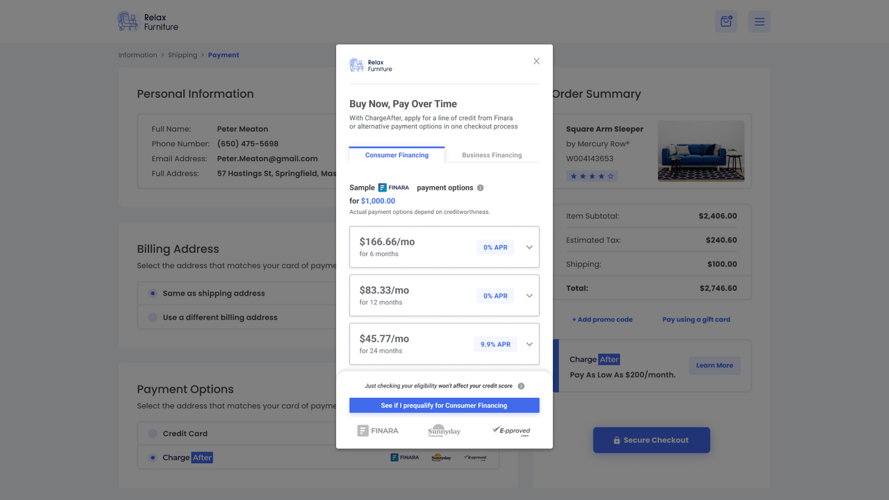
Task: Select Same as shipping address option
Action: pos(153,293)
